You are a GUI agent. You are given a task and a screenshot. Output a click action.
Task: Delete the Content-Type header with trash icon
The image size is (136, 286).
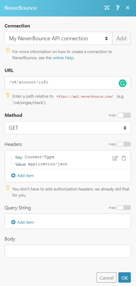pos(124,158)
